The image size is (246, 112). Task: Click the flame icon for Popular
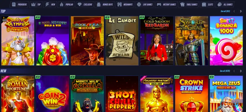coord(61,5)
